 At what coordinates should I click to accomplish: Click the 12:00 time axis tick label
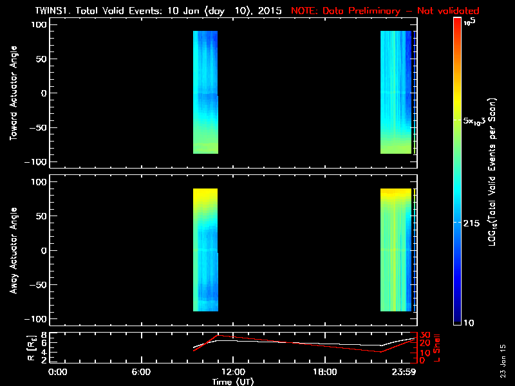point(232,372)
